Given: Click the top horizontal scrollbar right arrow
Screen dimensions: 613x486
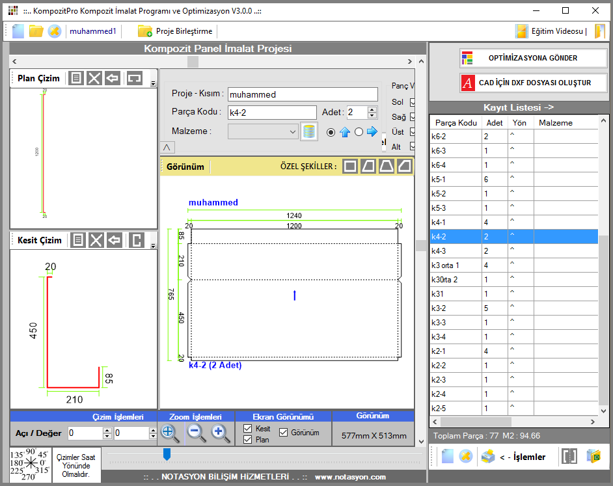Looking at the screenshot, I should pos(410,61).
